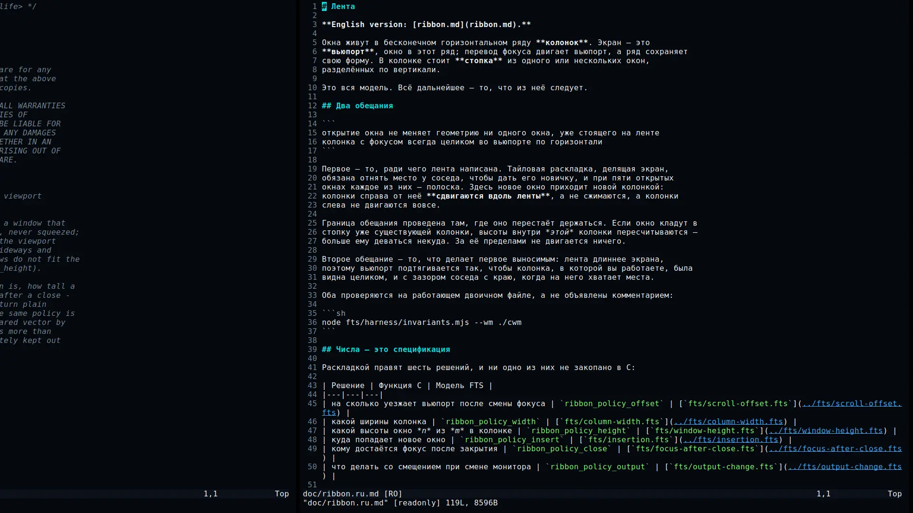Click 'tely kept out' in the left split
Viewport: 913px width, 513px height.
tap(30, 341)
